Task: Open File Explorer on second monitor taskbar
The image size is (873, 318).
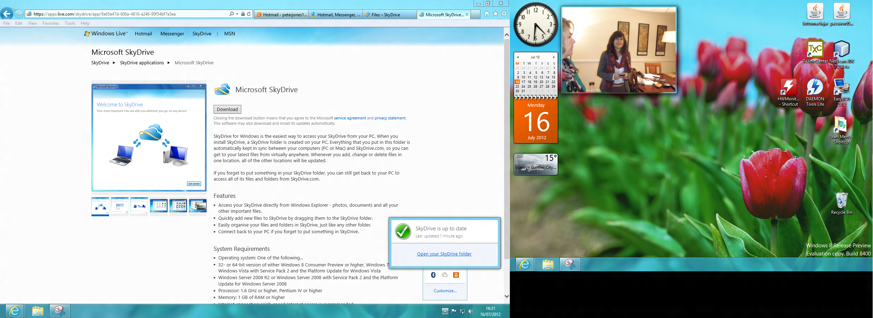Action: (x=548, y=264)
